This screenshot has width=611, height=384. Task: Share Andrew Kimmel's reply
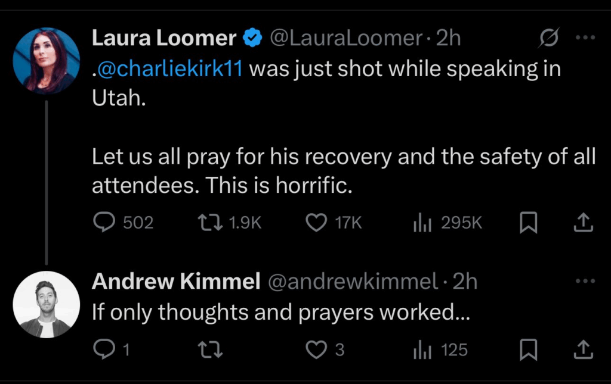583,350
